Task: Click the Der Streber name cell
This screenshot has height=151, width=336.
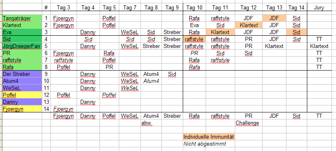Action: [x=22, y=74]
